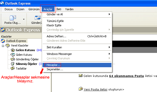Click the Giden Kutusu outbox icon
This screenshot has width=157, height=92.
13,55
